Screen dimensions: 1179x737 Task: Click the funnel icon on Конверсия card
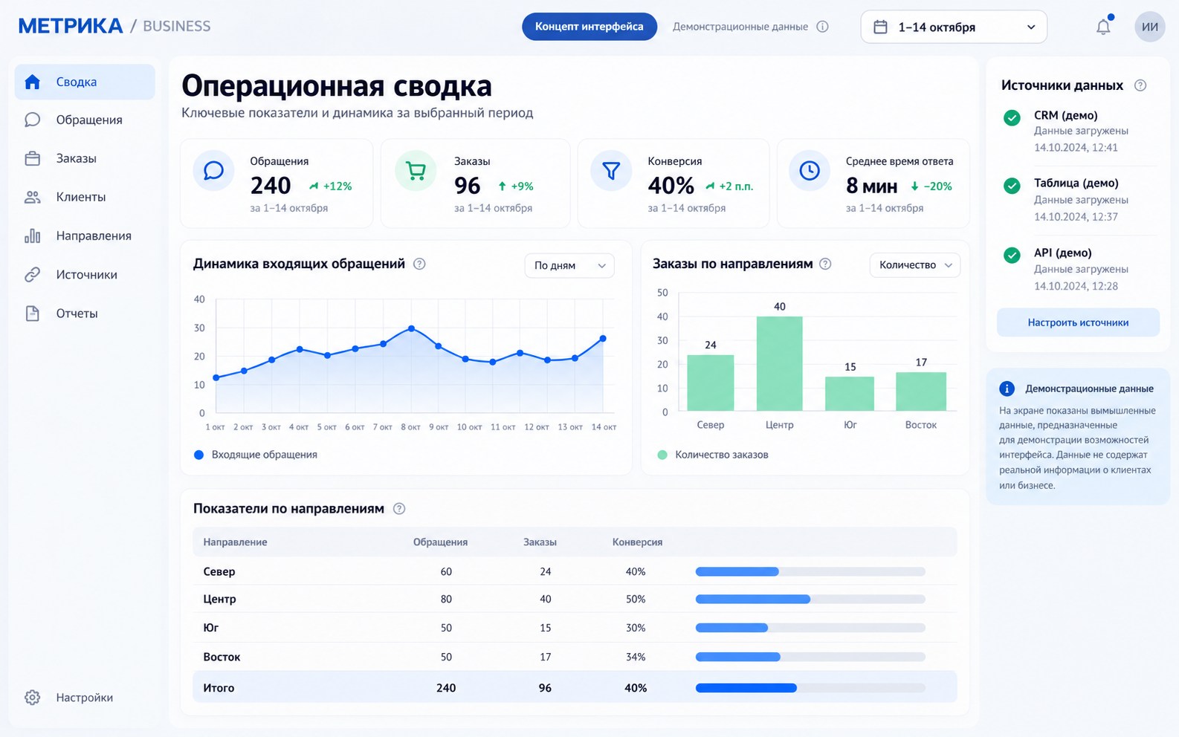coord(611,171)
